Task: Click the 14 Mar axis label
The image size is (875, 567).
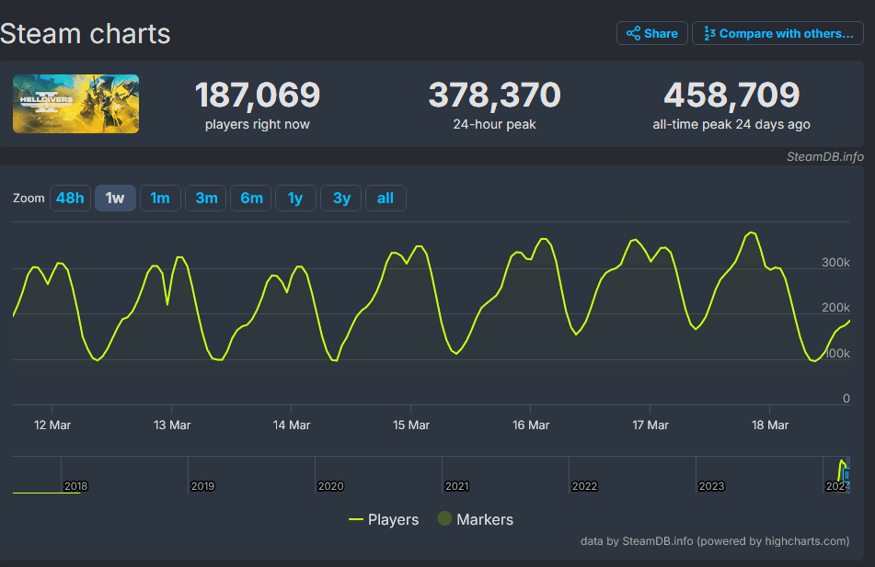Action: tap(292, 425)
